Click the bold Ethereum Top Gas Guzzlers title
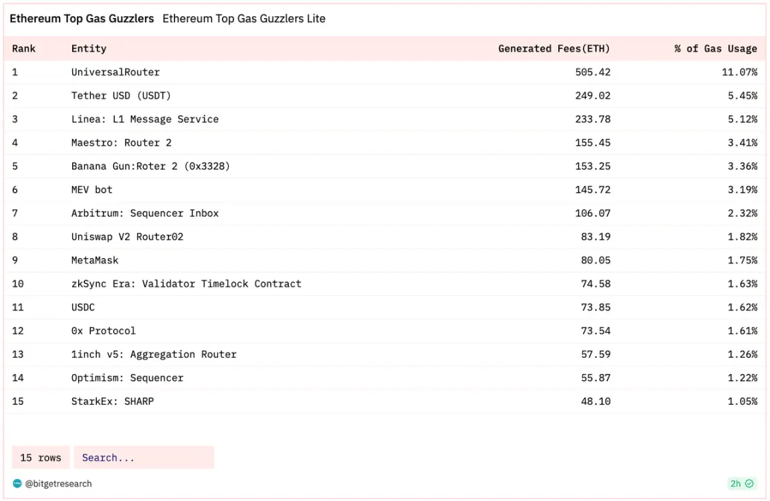Viewport: 770px width, 501px height. click(x=82, y=19)
